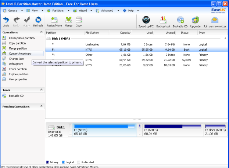Expand the Help dropdown arrow
This screenshot has height=168, width=229.
[138, 11]
